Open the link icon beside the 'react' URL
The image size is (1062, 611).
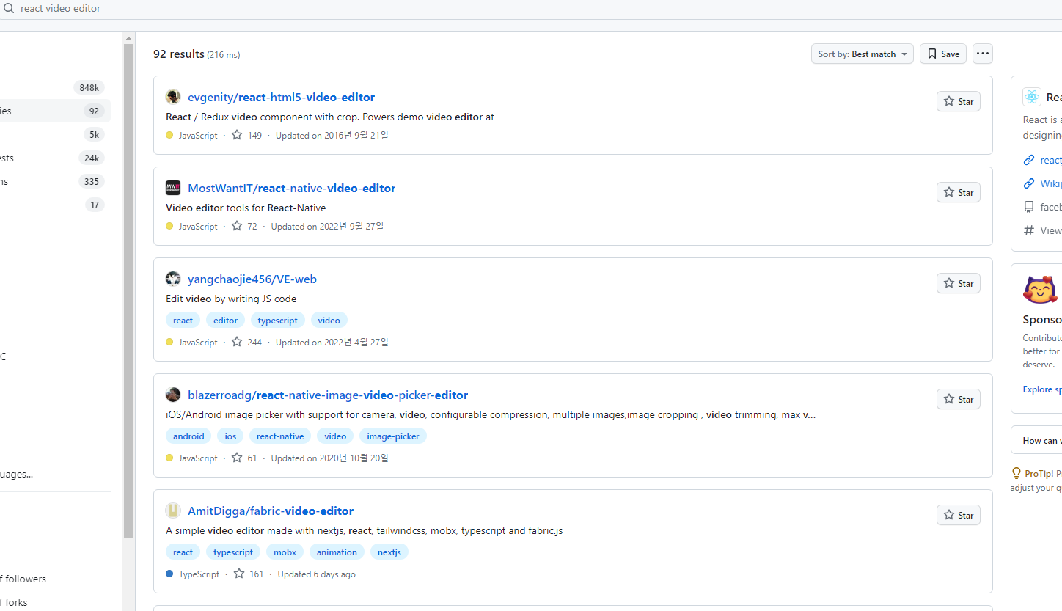(x=1029, y=160)
